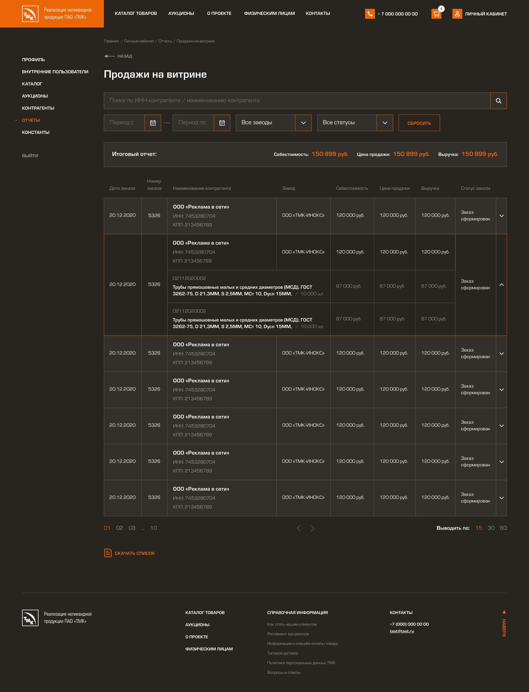The width and height of the screenshot is (529, 692).
Task: Select Профиль in sidebar
Action: click(x=33, y=60)
